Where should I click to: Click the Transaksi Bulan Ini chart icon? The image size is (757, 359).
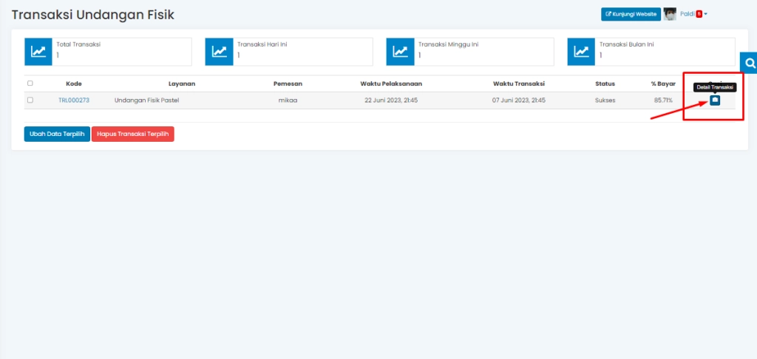tap(581, 52)
